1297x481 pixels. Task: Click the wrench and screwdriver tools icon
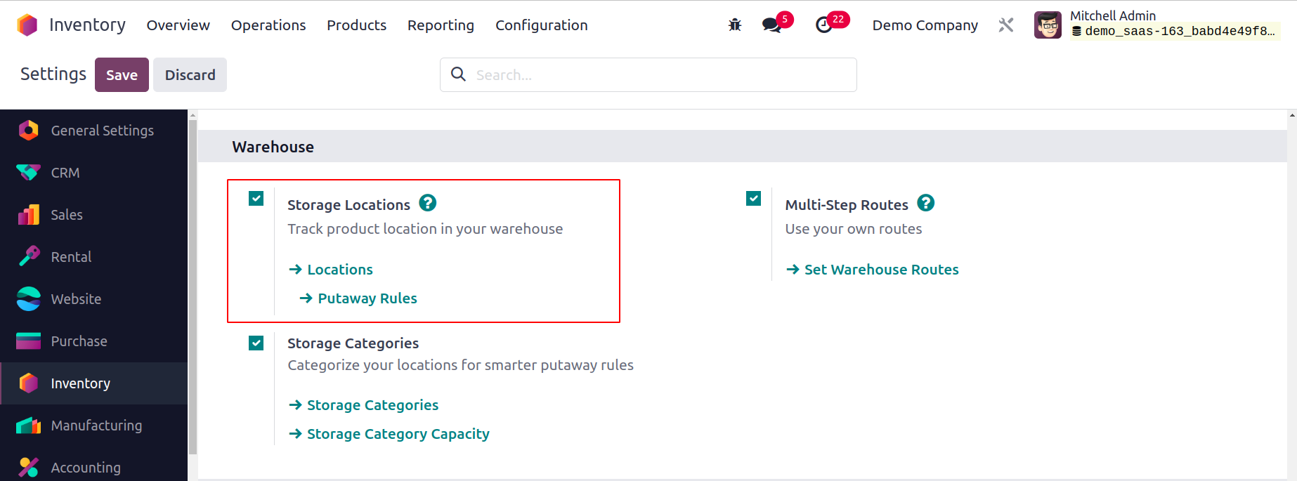pos(1006,25)
